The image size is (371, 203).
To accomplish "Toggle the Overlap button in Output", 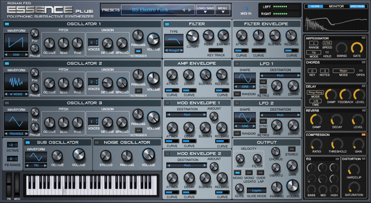I will tap(261, 172).
